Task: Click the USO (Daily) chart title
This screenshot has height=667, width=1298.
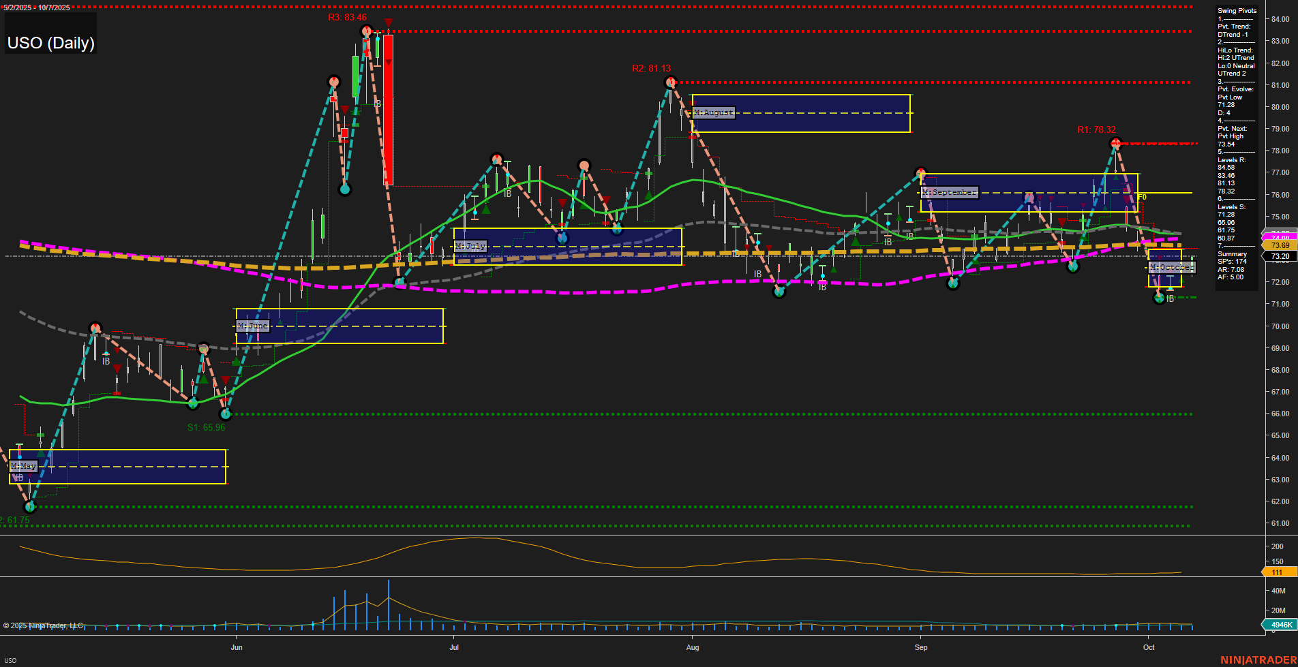Action: pyautogui.click(x=51, y=43)
